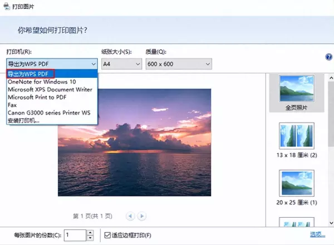Click the sunset photo print preview
Screen dimensions: 334x245
coord(134,142)
